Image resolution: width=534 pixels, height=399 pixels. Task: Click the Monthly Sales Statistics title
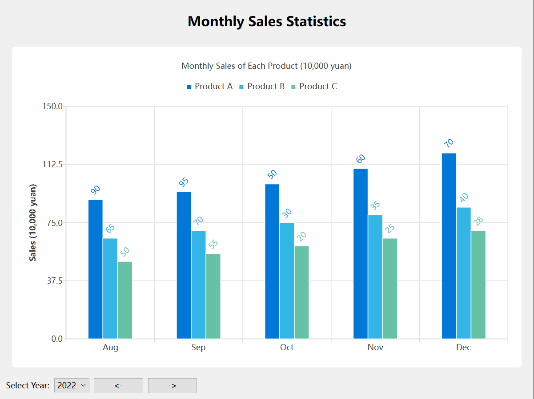[267, 21]
